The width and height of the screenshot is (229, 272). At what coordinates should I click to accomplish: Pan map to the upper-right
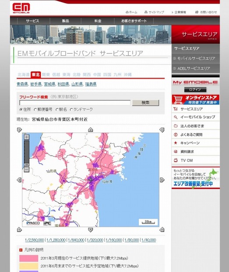click(162, 130)
